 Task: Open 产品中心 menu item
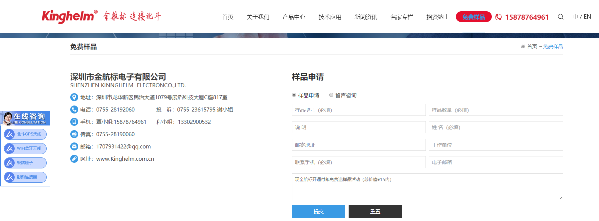[294, 17]
